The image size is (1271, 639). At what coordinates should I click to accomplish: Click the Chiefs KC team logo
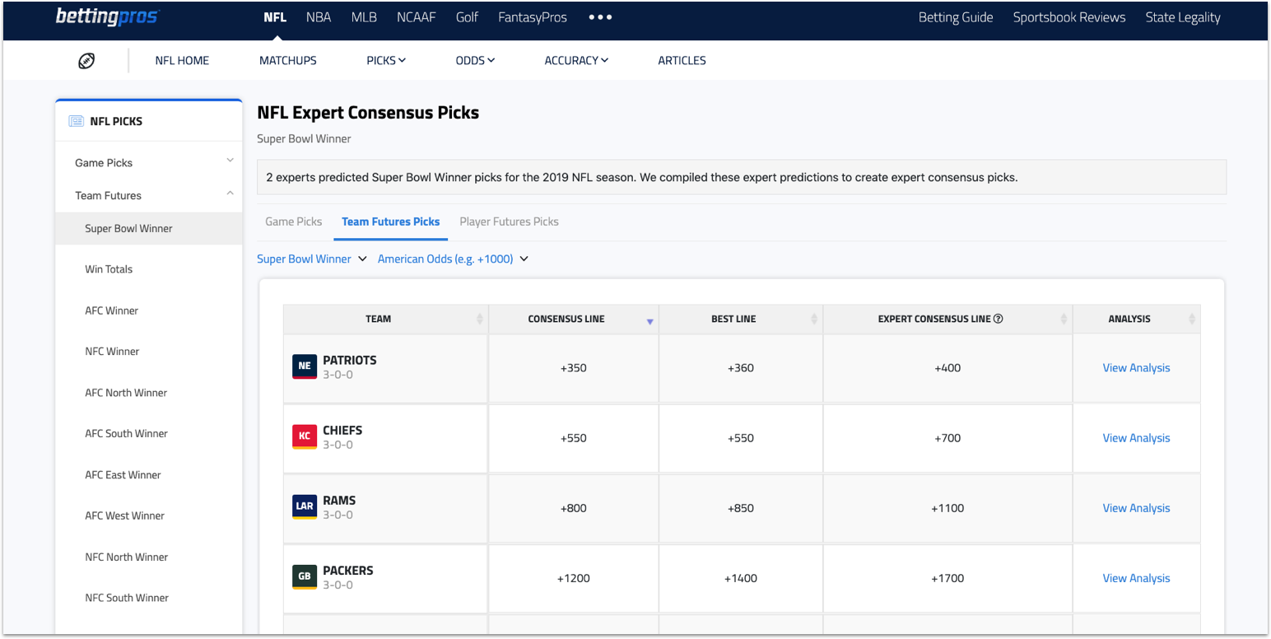(305, 436)
